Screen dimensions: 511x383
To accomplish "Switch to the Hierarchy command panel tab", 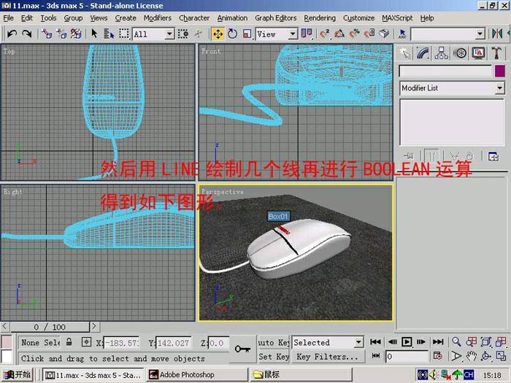I will [x=441, y=53].
